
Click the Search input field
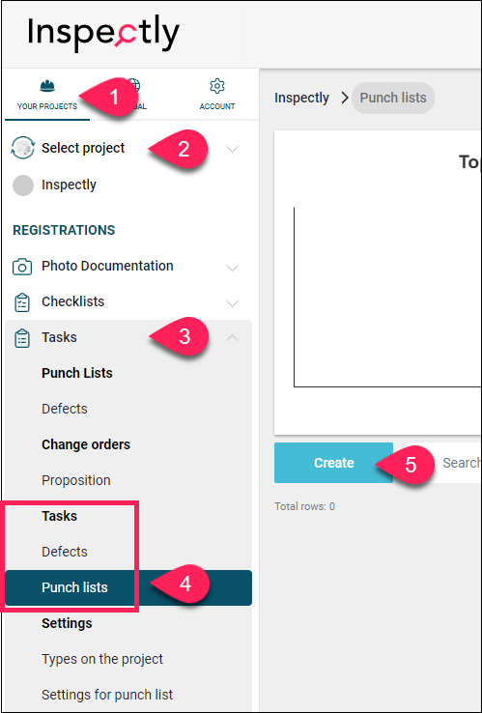coord(447,463)
